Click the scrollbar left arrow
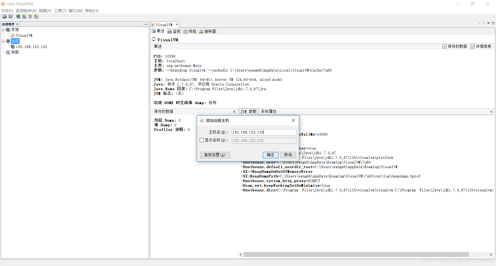Viewport: 496px width, 266px height. [x=241, y=254]
